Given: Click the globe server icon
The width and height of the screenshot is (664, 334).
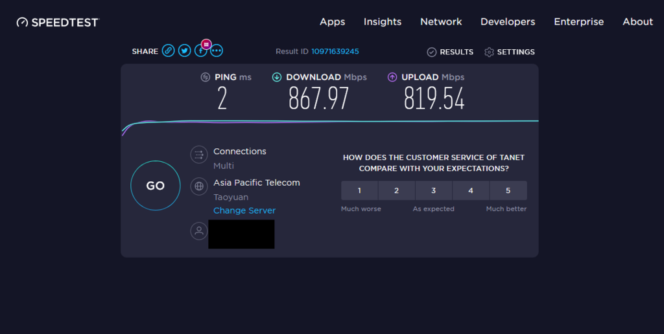Looking at the screenshot, I should click(199, 186).
